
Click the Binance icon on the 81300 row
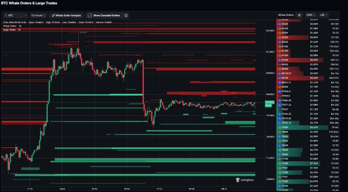click(280, 51)
